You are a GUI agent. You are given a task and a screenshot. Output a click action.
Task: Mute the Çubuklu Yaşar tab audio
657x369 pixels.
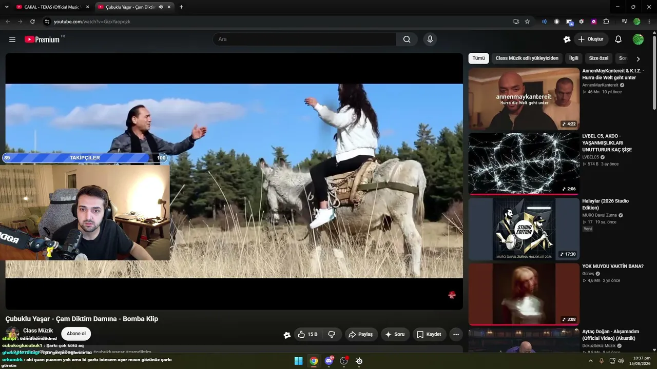tap(161, 7)
